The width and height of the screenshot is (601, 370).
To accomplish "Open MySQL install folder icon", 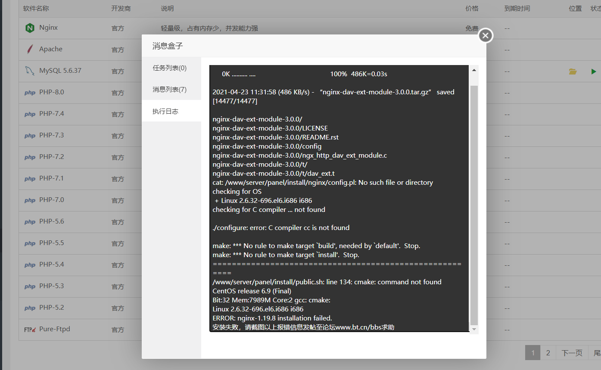I will click(573, 72).
